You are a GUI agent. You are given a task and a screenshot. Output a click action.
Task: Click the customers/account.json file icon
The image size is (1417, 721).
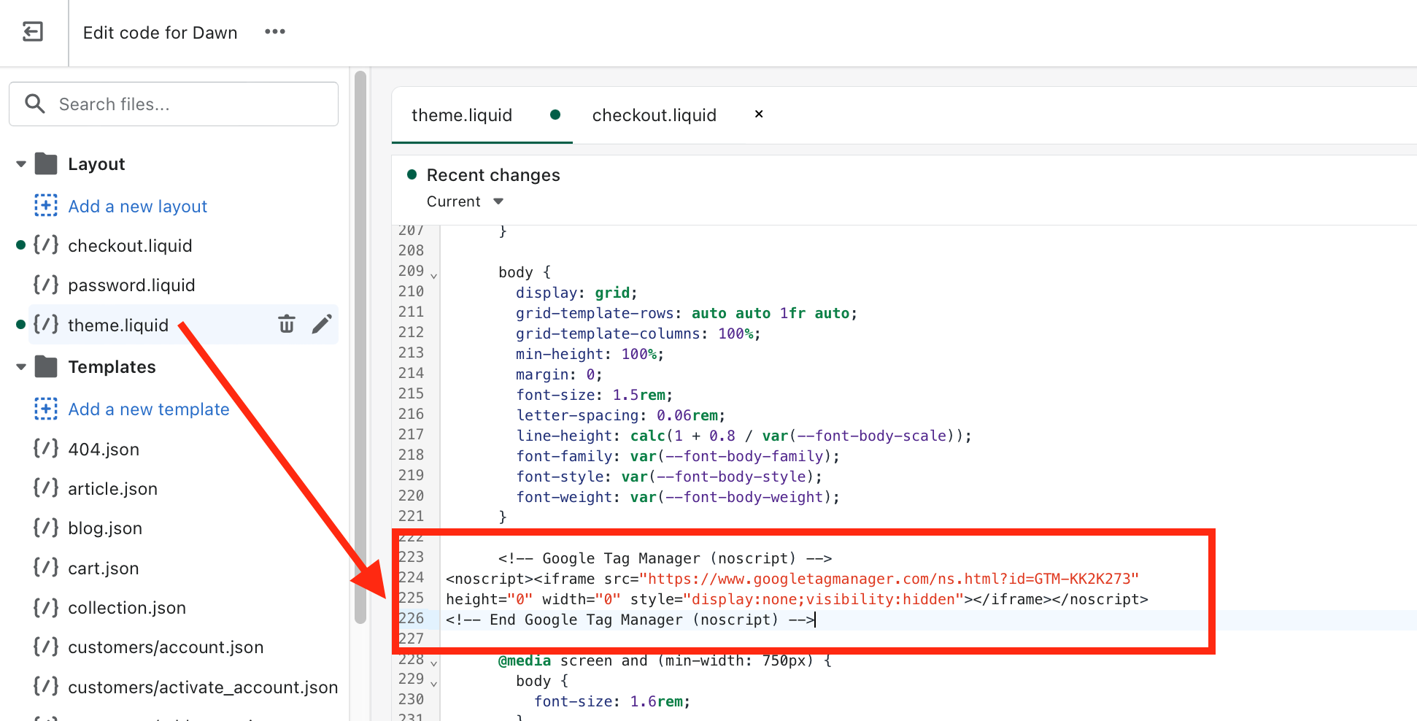point(46,647)
